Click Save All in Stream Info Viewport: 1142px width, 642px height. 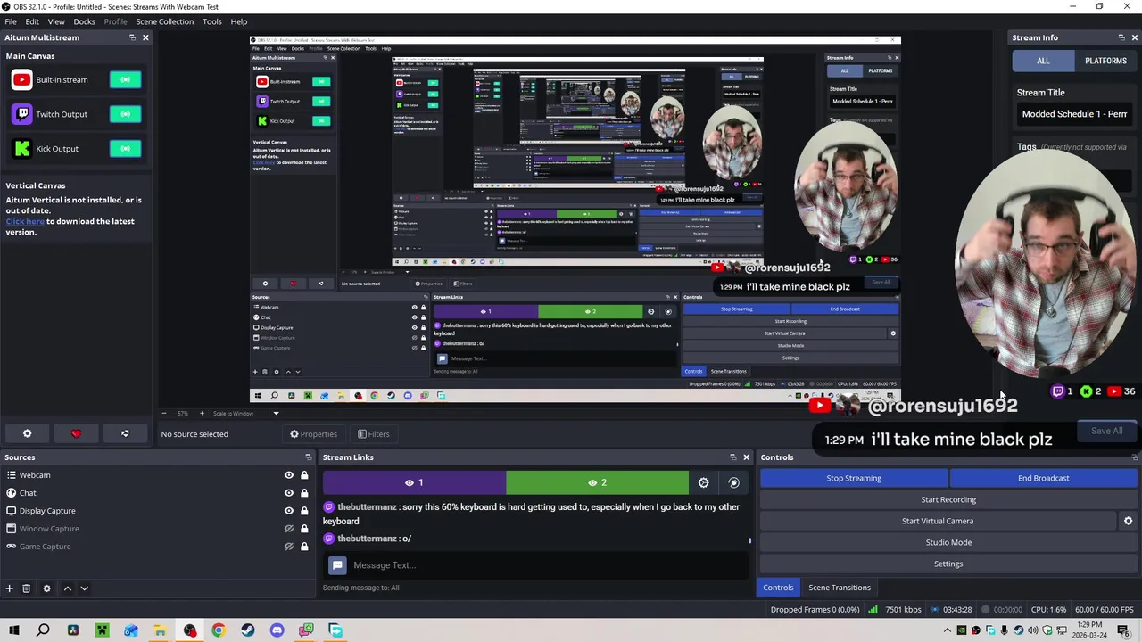(x=1106, y=431)
